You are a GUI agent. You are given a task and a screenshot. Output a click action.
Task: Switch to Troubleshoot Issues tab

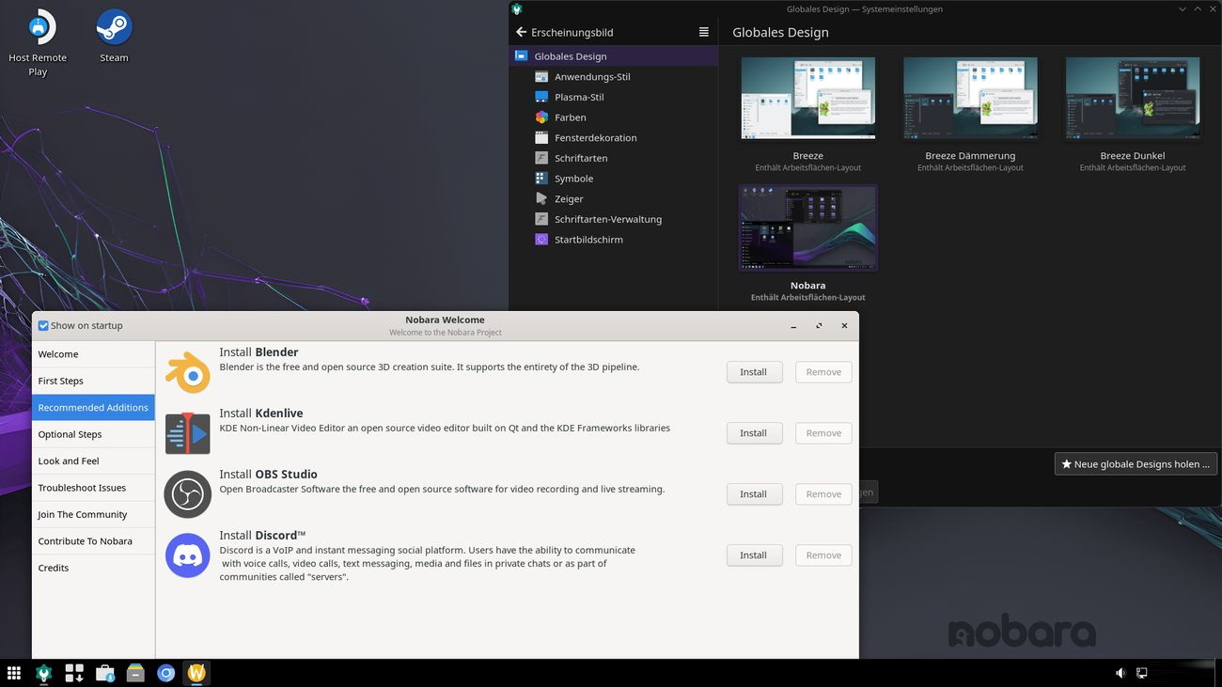(93, 488)
